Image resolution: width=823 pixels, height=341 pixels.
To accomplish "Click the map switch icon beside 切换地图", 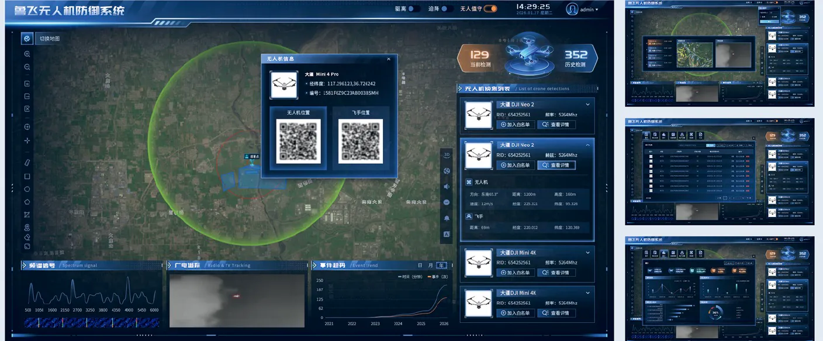I will [27, 39].
